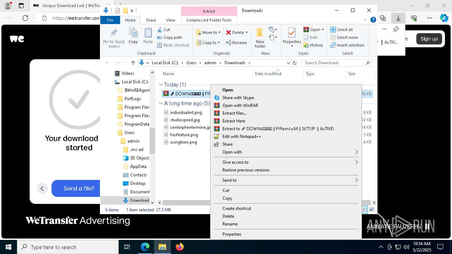Open Copy to dropdown
452x254 pixels.
click(208, 43)
